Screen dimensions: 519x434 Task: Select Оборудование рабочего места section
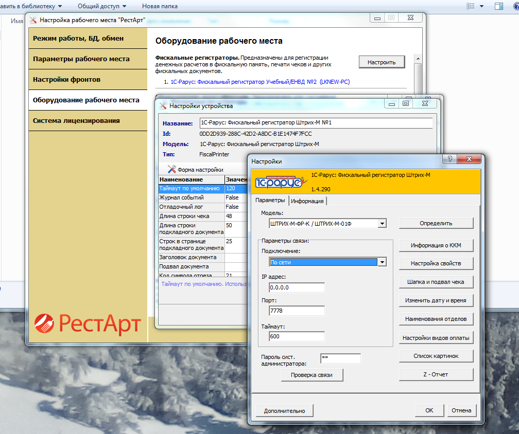click(88, 100)
